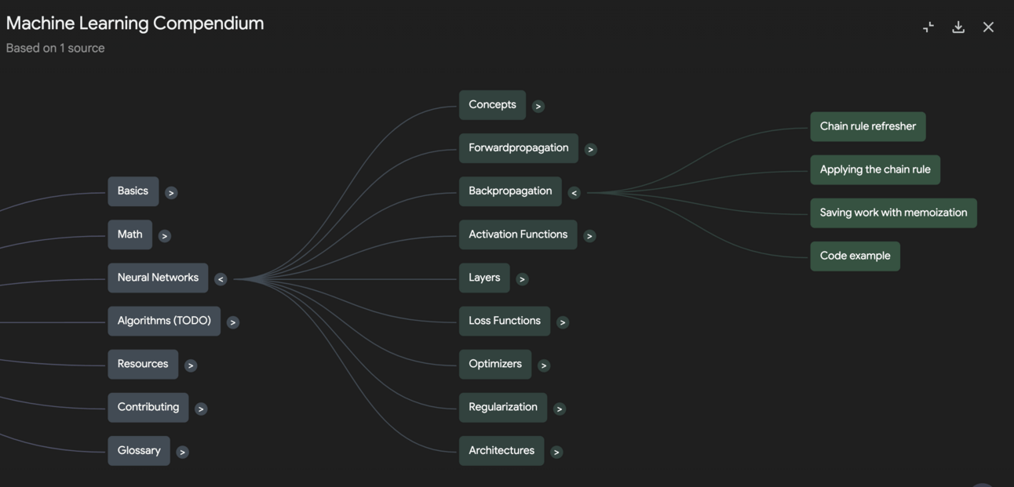
Task: Select the Saving work with memoization node
Action: pos(893,213)
